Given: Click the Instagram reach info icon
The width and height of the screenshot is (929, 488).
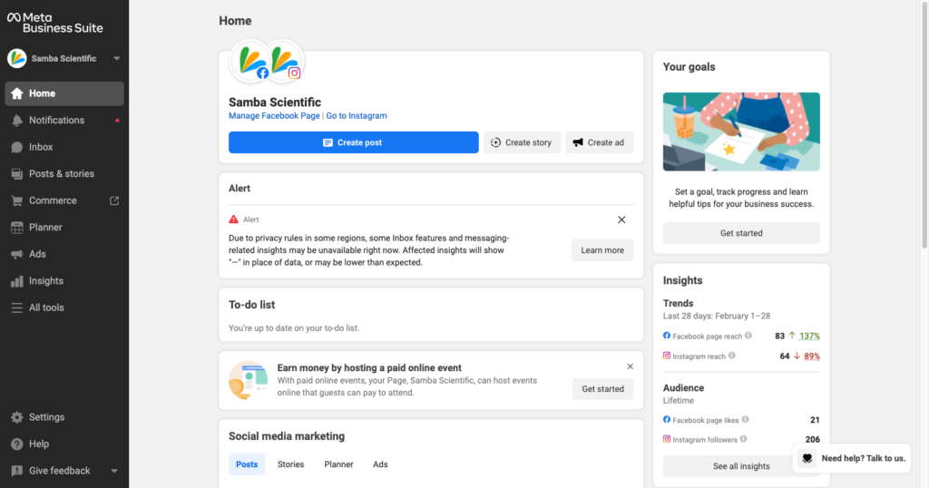Looking at the screenshot, I should tap(732, 356).
